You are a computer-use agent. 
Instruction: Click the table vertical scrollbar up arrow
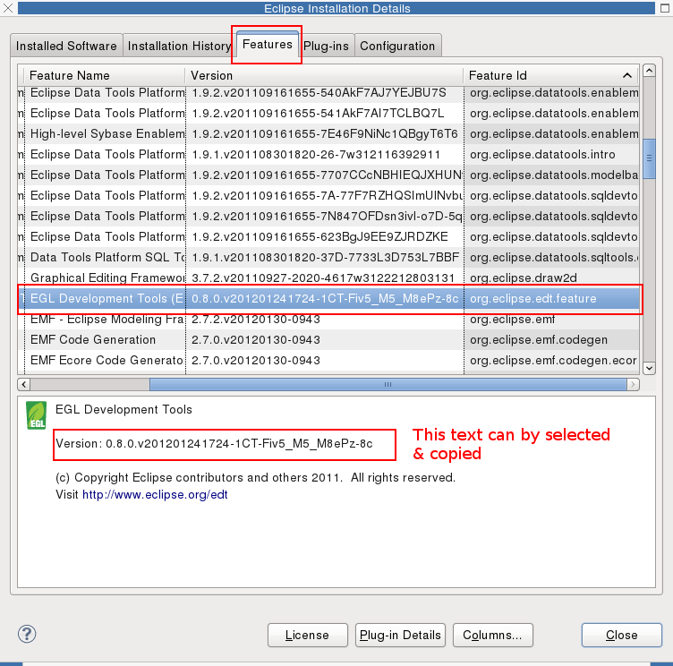[x=649, y=70]
